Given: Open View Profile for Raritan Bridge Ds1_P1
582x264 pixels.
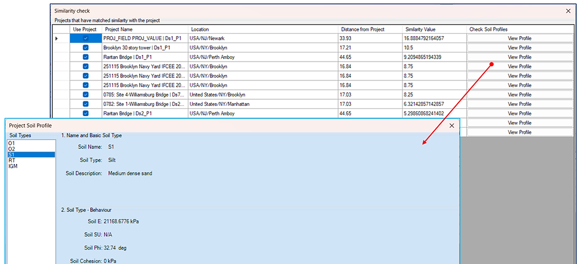Looking at the screenshot, I should tap(520, 57).
